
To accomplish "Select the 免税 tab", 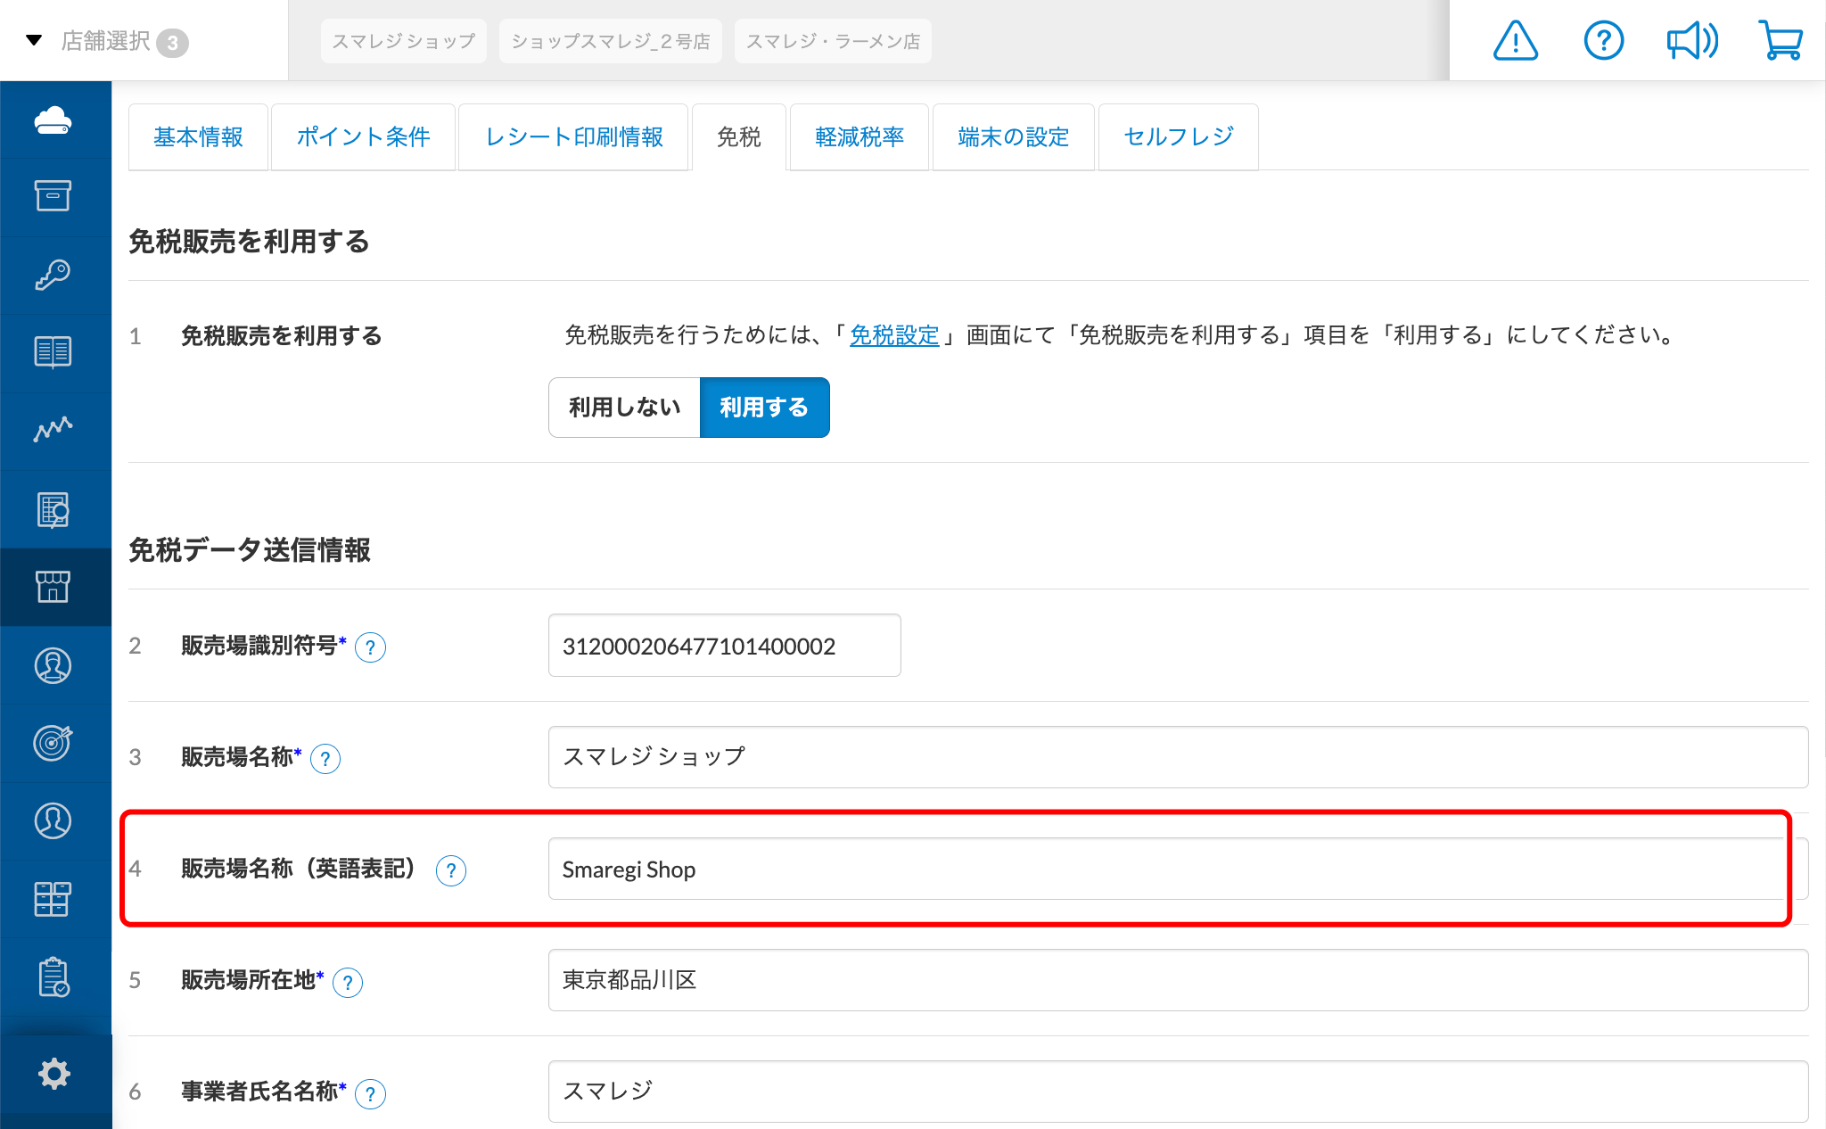I will pos(739,137).
